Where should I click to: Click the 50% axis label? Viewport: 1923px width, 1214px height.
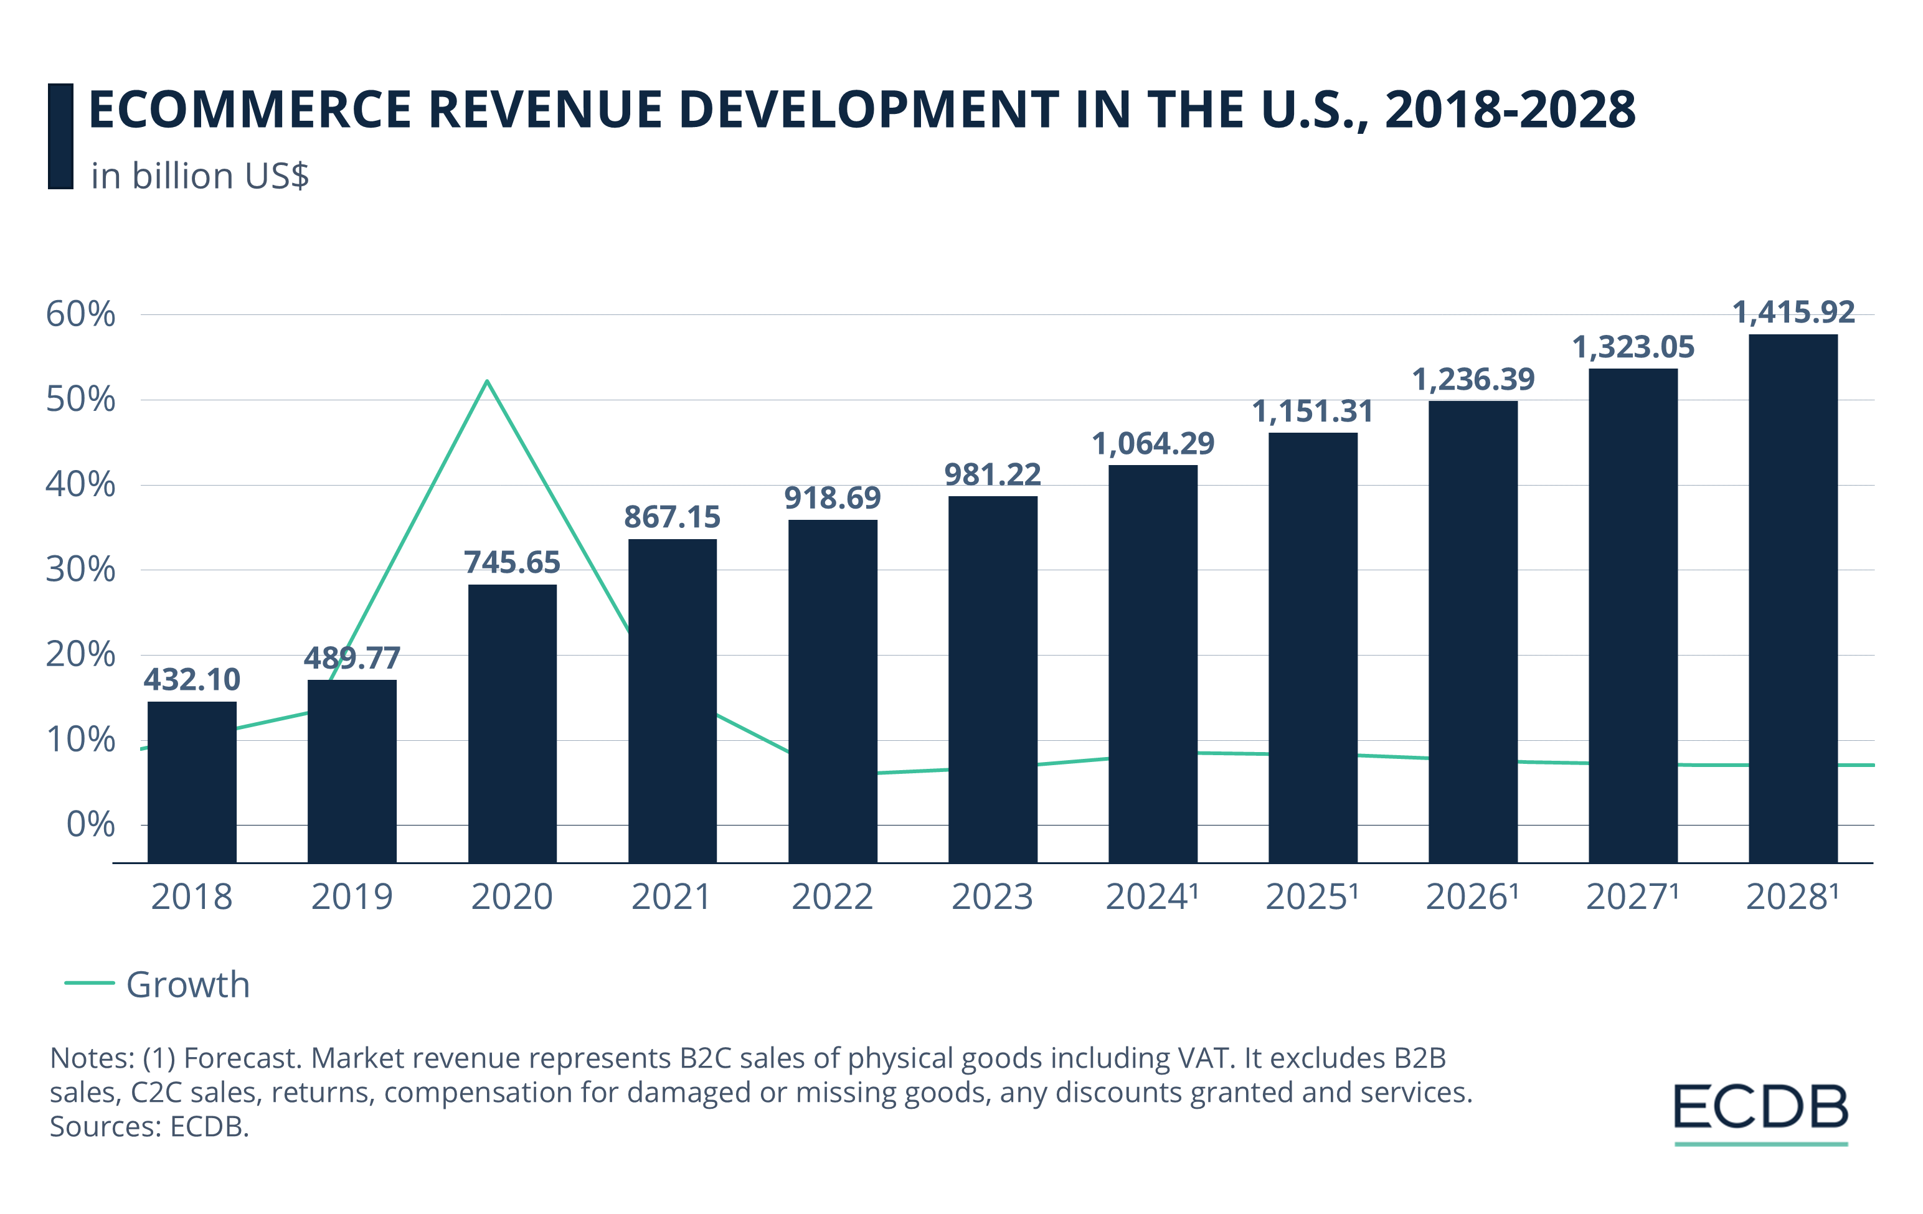click(81, 399)
